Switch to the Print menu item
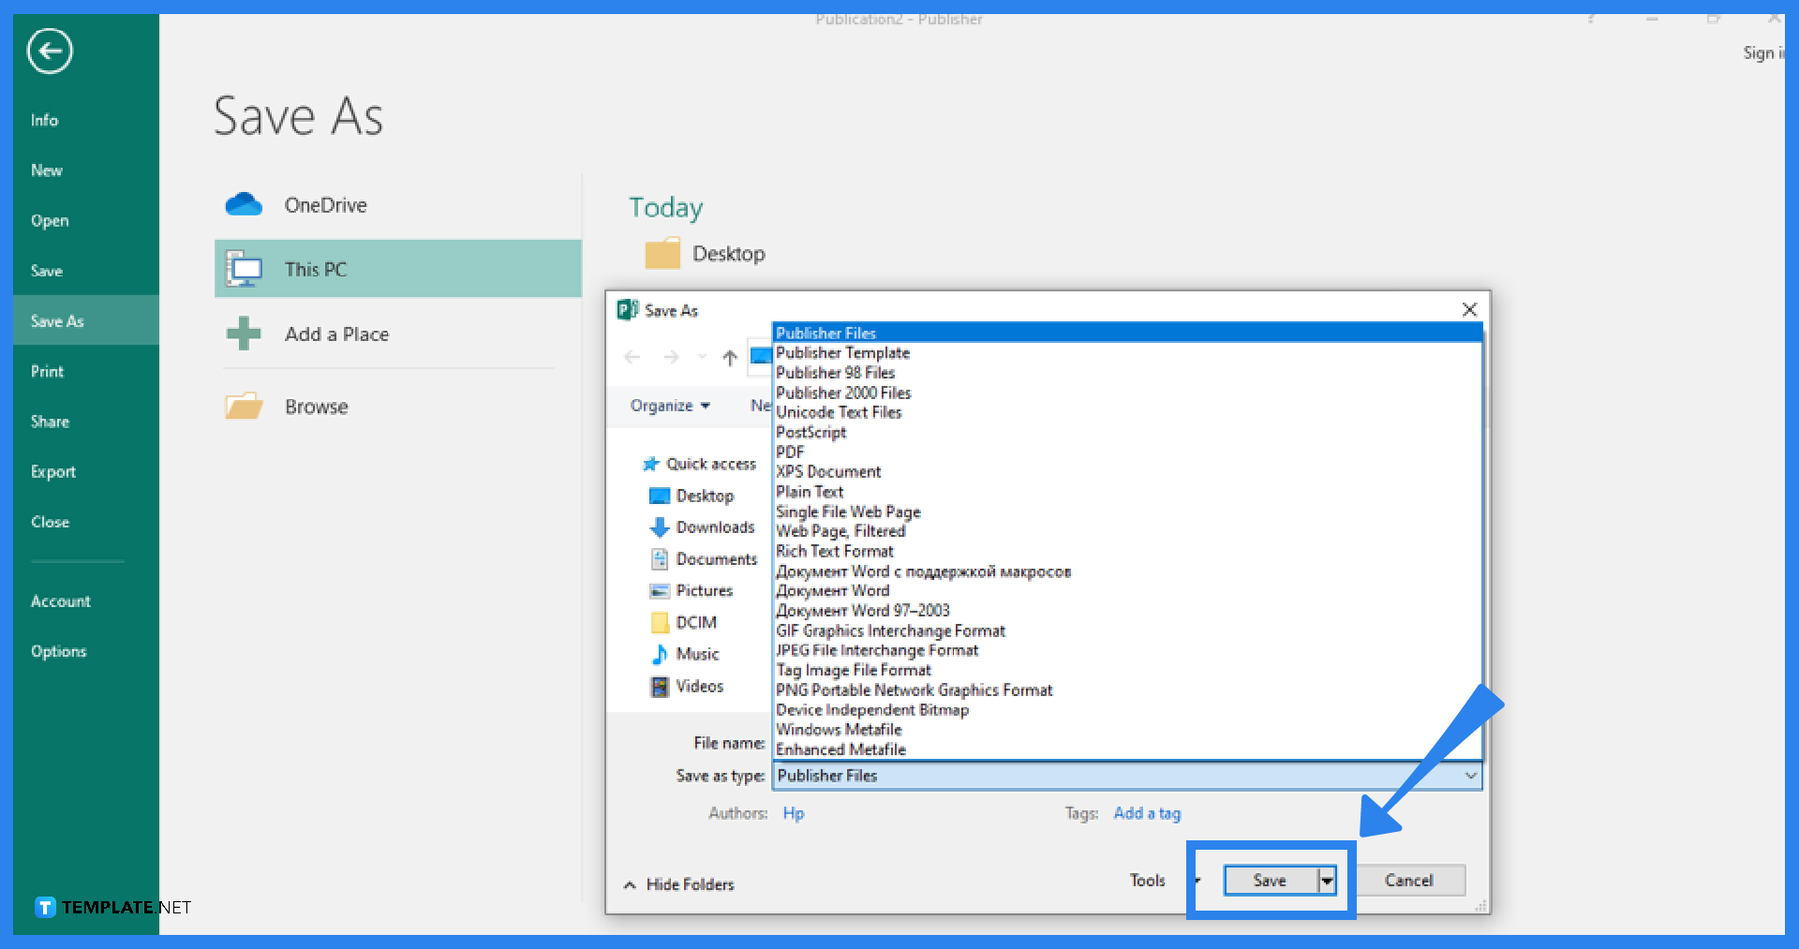1799x949 pixels. coord(46,370)
